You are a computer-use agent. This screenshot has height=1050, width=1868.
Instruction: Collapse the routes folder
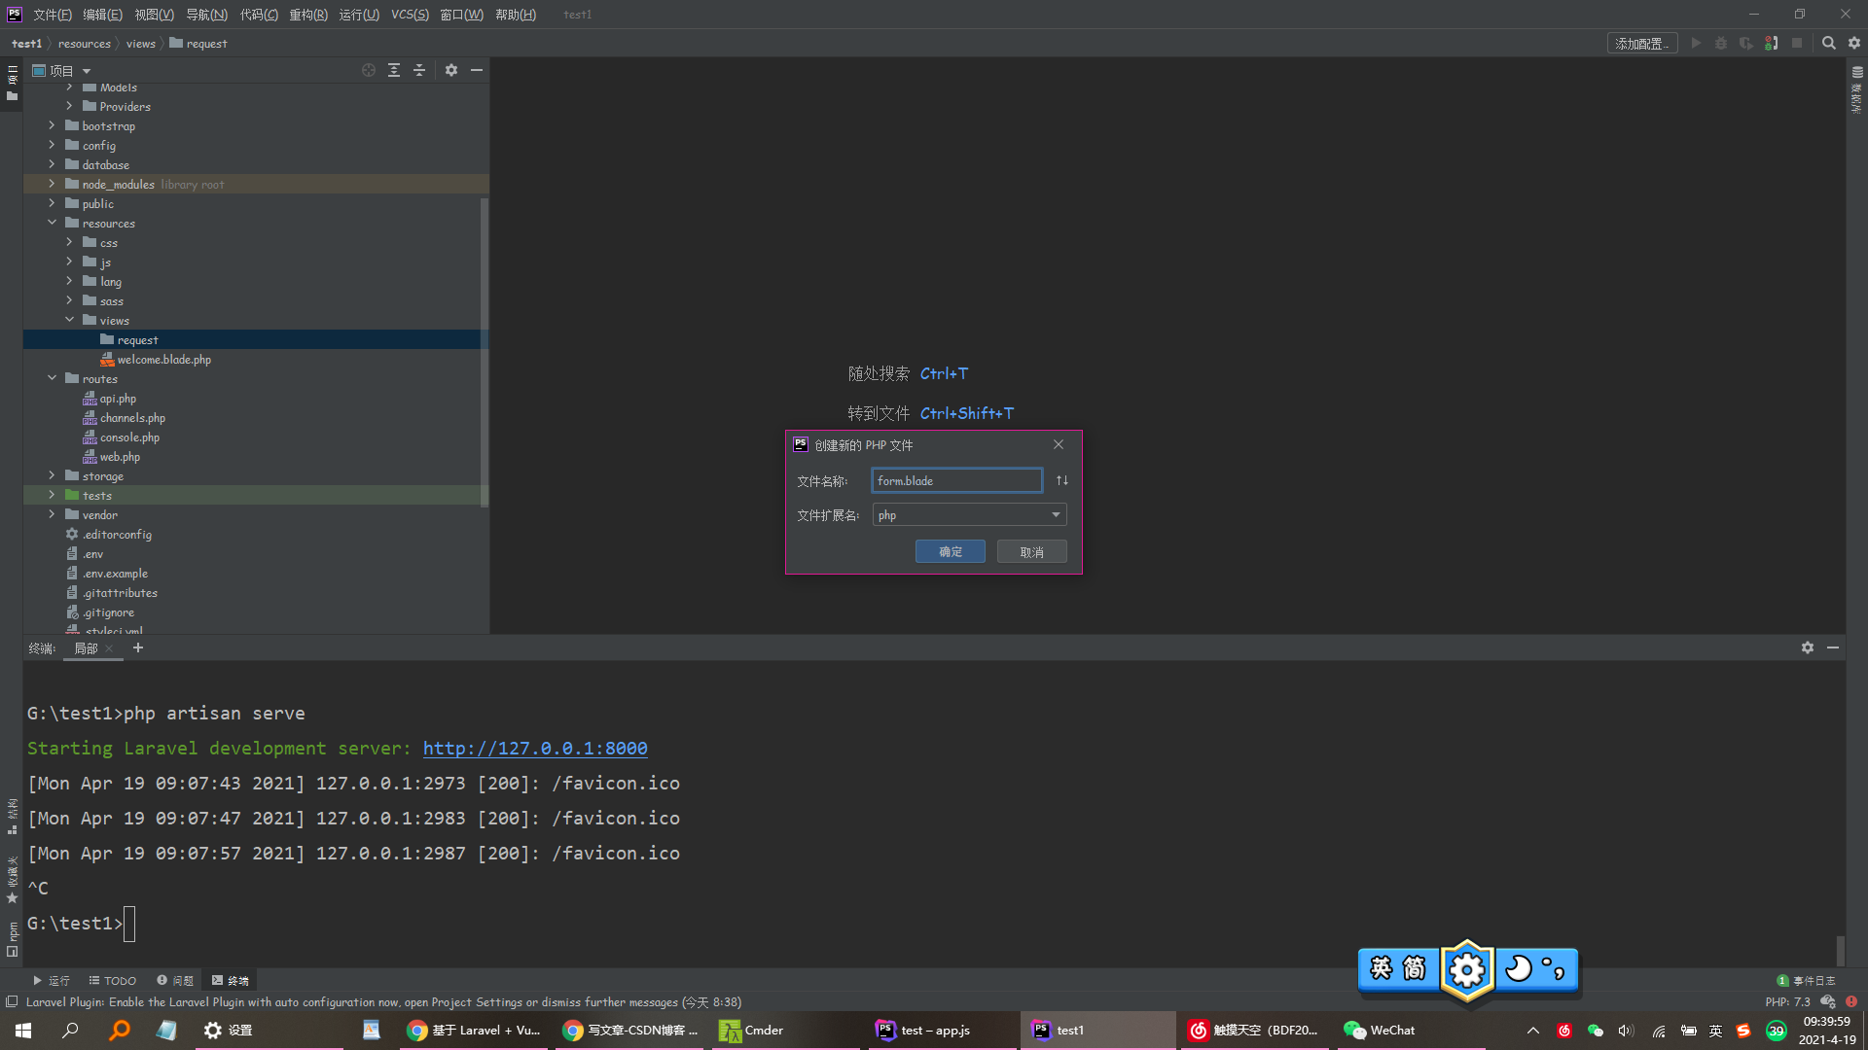[x=53, y=378]
